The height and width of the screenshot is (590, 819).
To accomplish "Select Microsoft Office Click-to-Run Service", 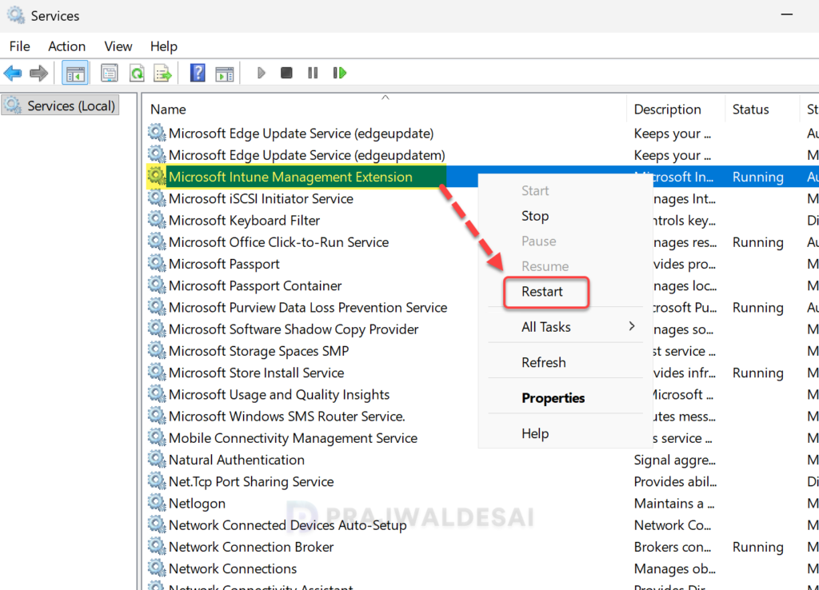I will (x=278, y=241).
